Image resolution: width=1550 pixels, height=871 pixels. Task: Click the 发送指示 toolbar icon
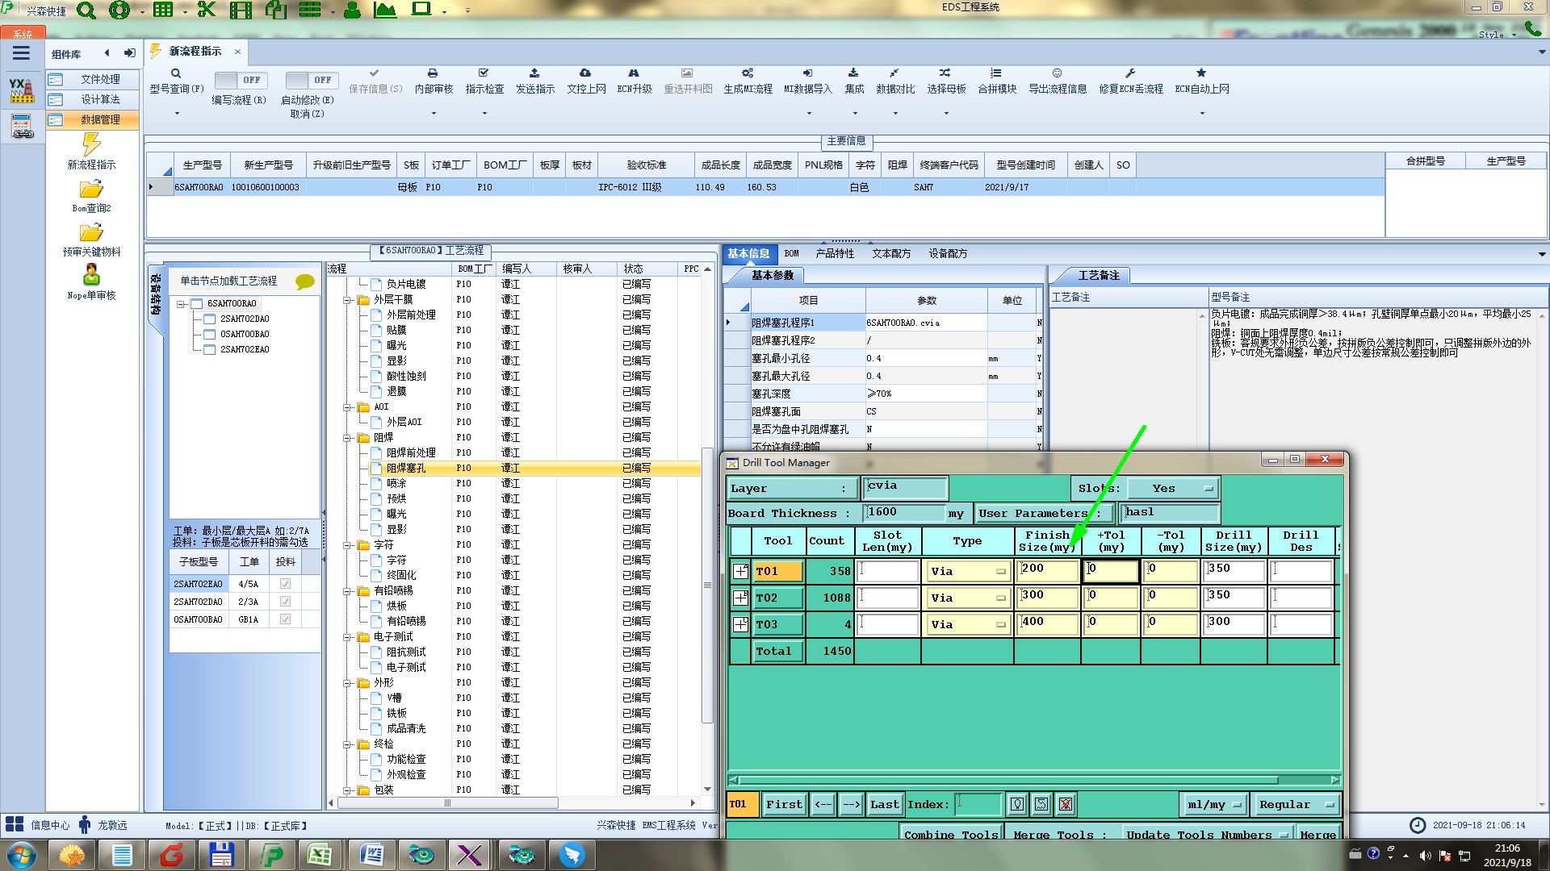point(534,73)
